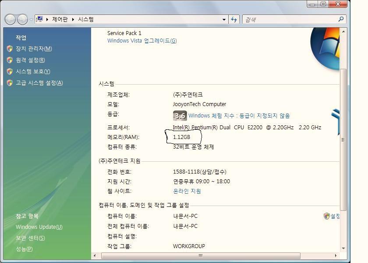Click the vertical scrollbar down arrow
368x263 pixels.
343,249
